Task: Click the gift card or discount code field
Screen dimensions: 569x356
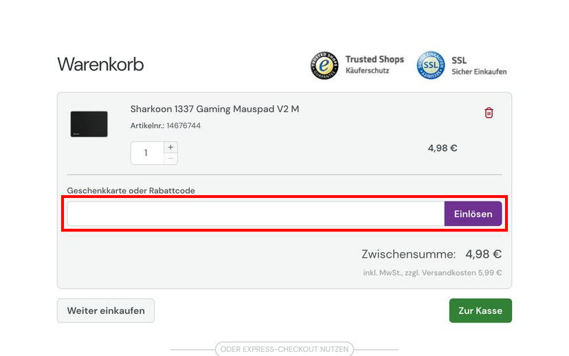Action: coord(256,214)
